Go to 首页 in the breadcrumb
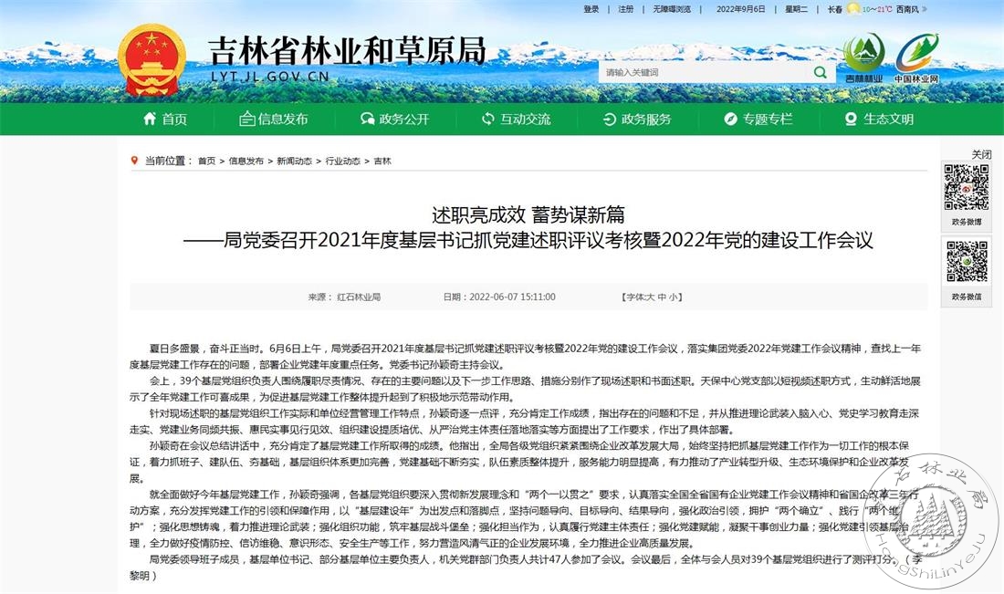 (x=207, y=161)
